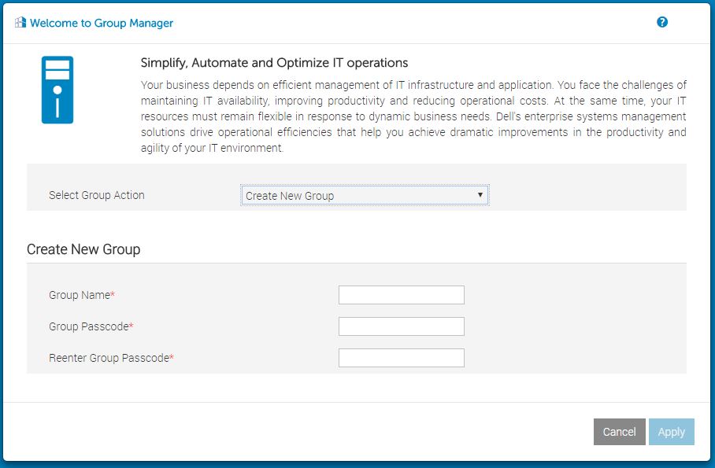
Task: Click the red asterisk beside Group Name
Action: 113,294
